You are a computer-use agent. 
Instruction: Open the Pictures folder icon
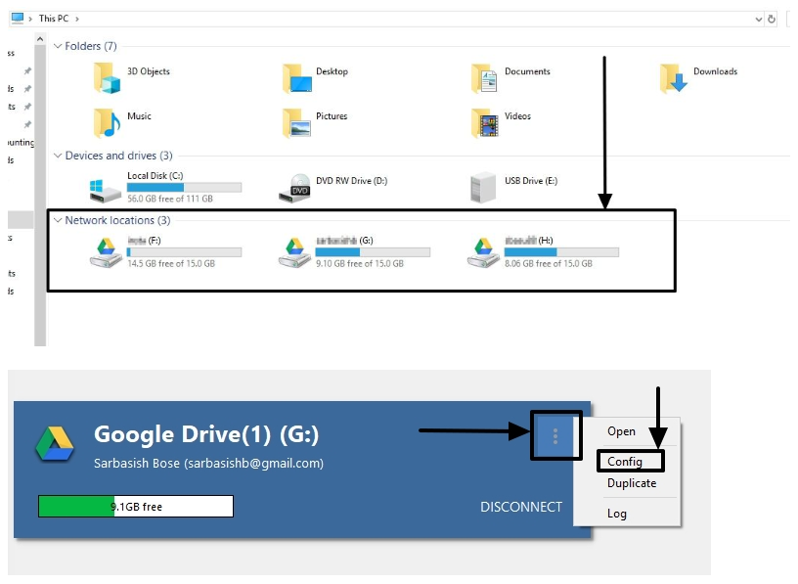296,122
